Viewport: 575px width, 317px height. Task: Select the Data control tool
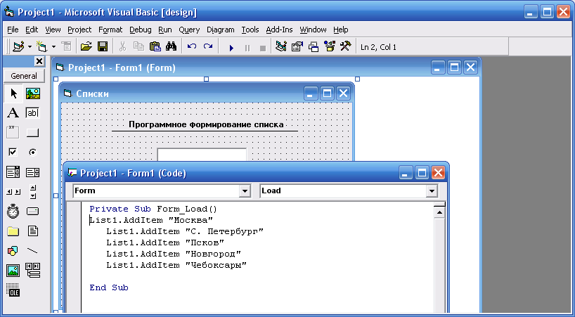33,271
